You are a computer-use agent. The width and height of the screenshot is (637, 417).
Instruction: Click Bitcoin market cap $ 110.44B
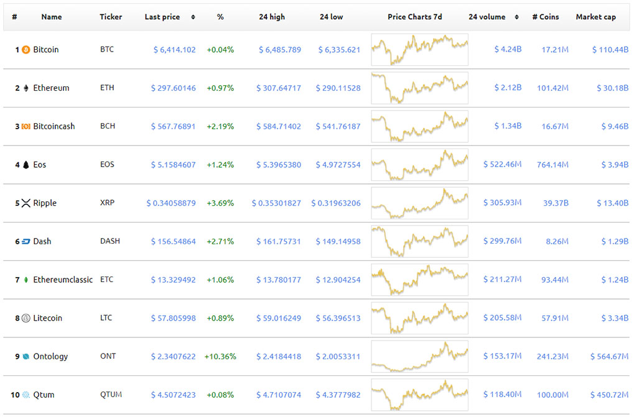[610, 50]
